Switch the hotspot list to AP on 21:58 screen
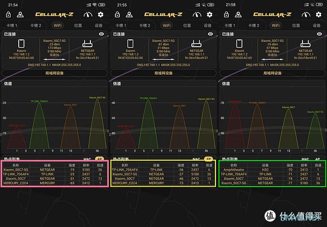327x227 pixels. (x=317, y=159)
